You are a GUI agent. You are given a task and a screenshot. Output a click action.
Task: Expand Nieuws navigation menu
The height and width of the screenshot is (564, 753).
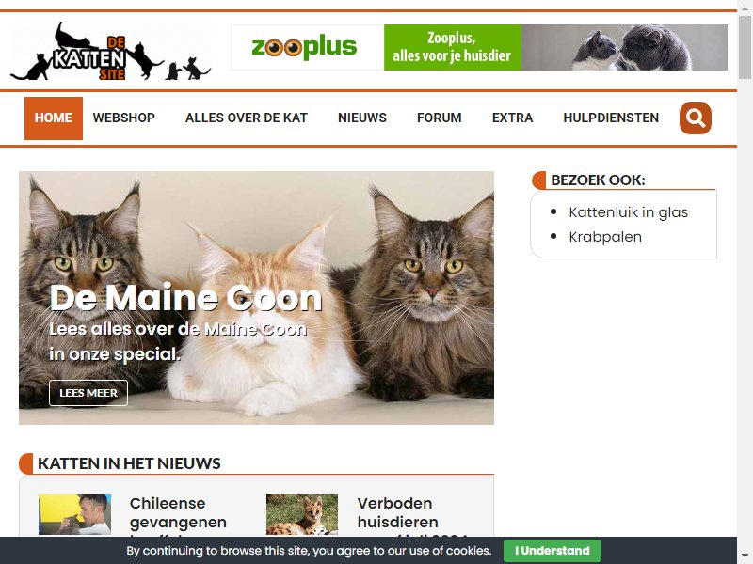[x=362, y=118]
